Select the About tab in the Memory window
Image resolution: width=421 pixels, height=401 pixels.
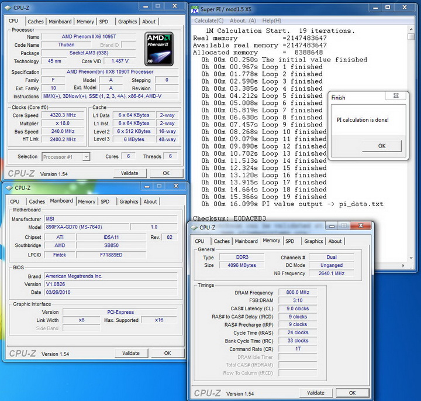tap(335, 241)
